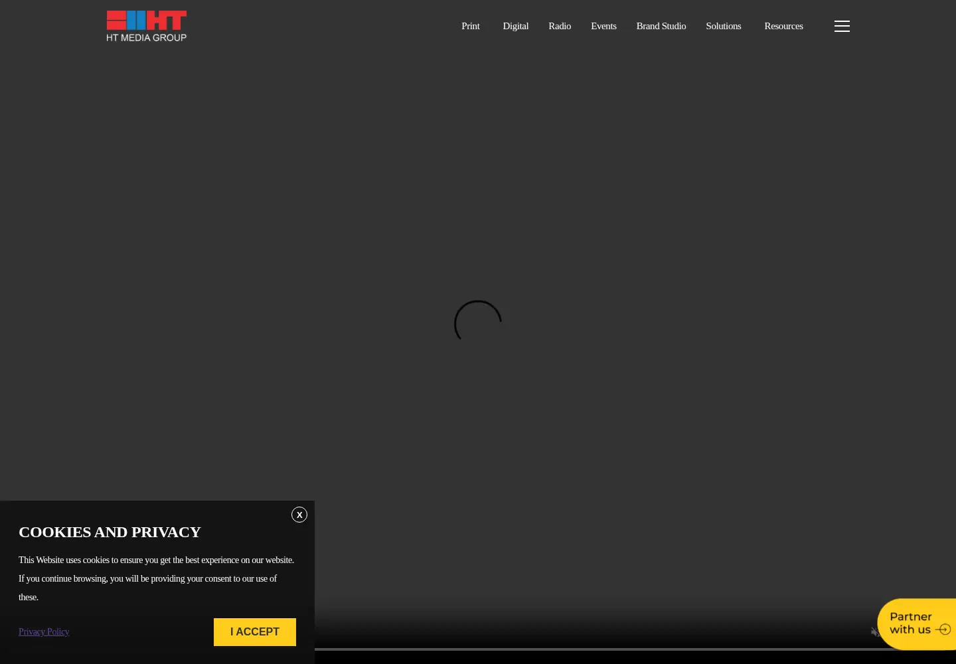Open the Digital menu item
Image resolution: width=956 pixels, height=664 pixels.
516,26
